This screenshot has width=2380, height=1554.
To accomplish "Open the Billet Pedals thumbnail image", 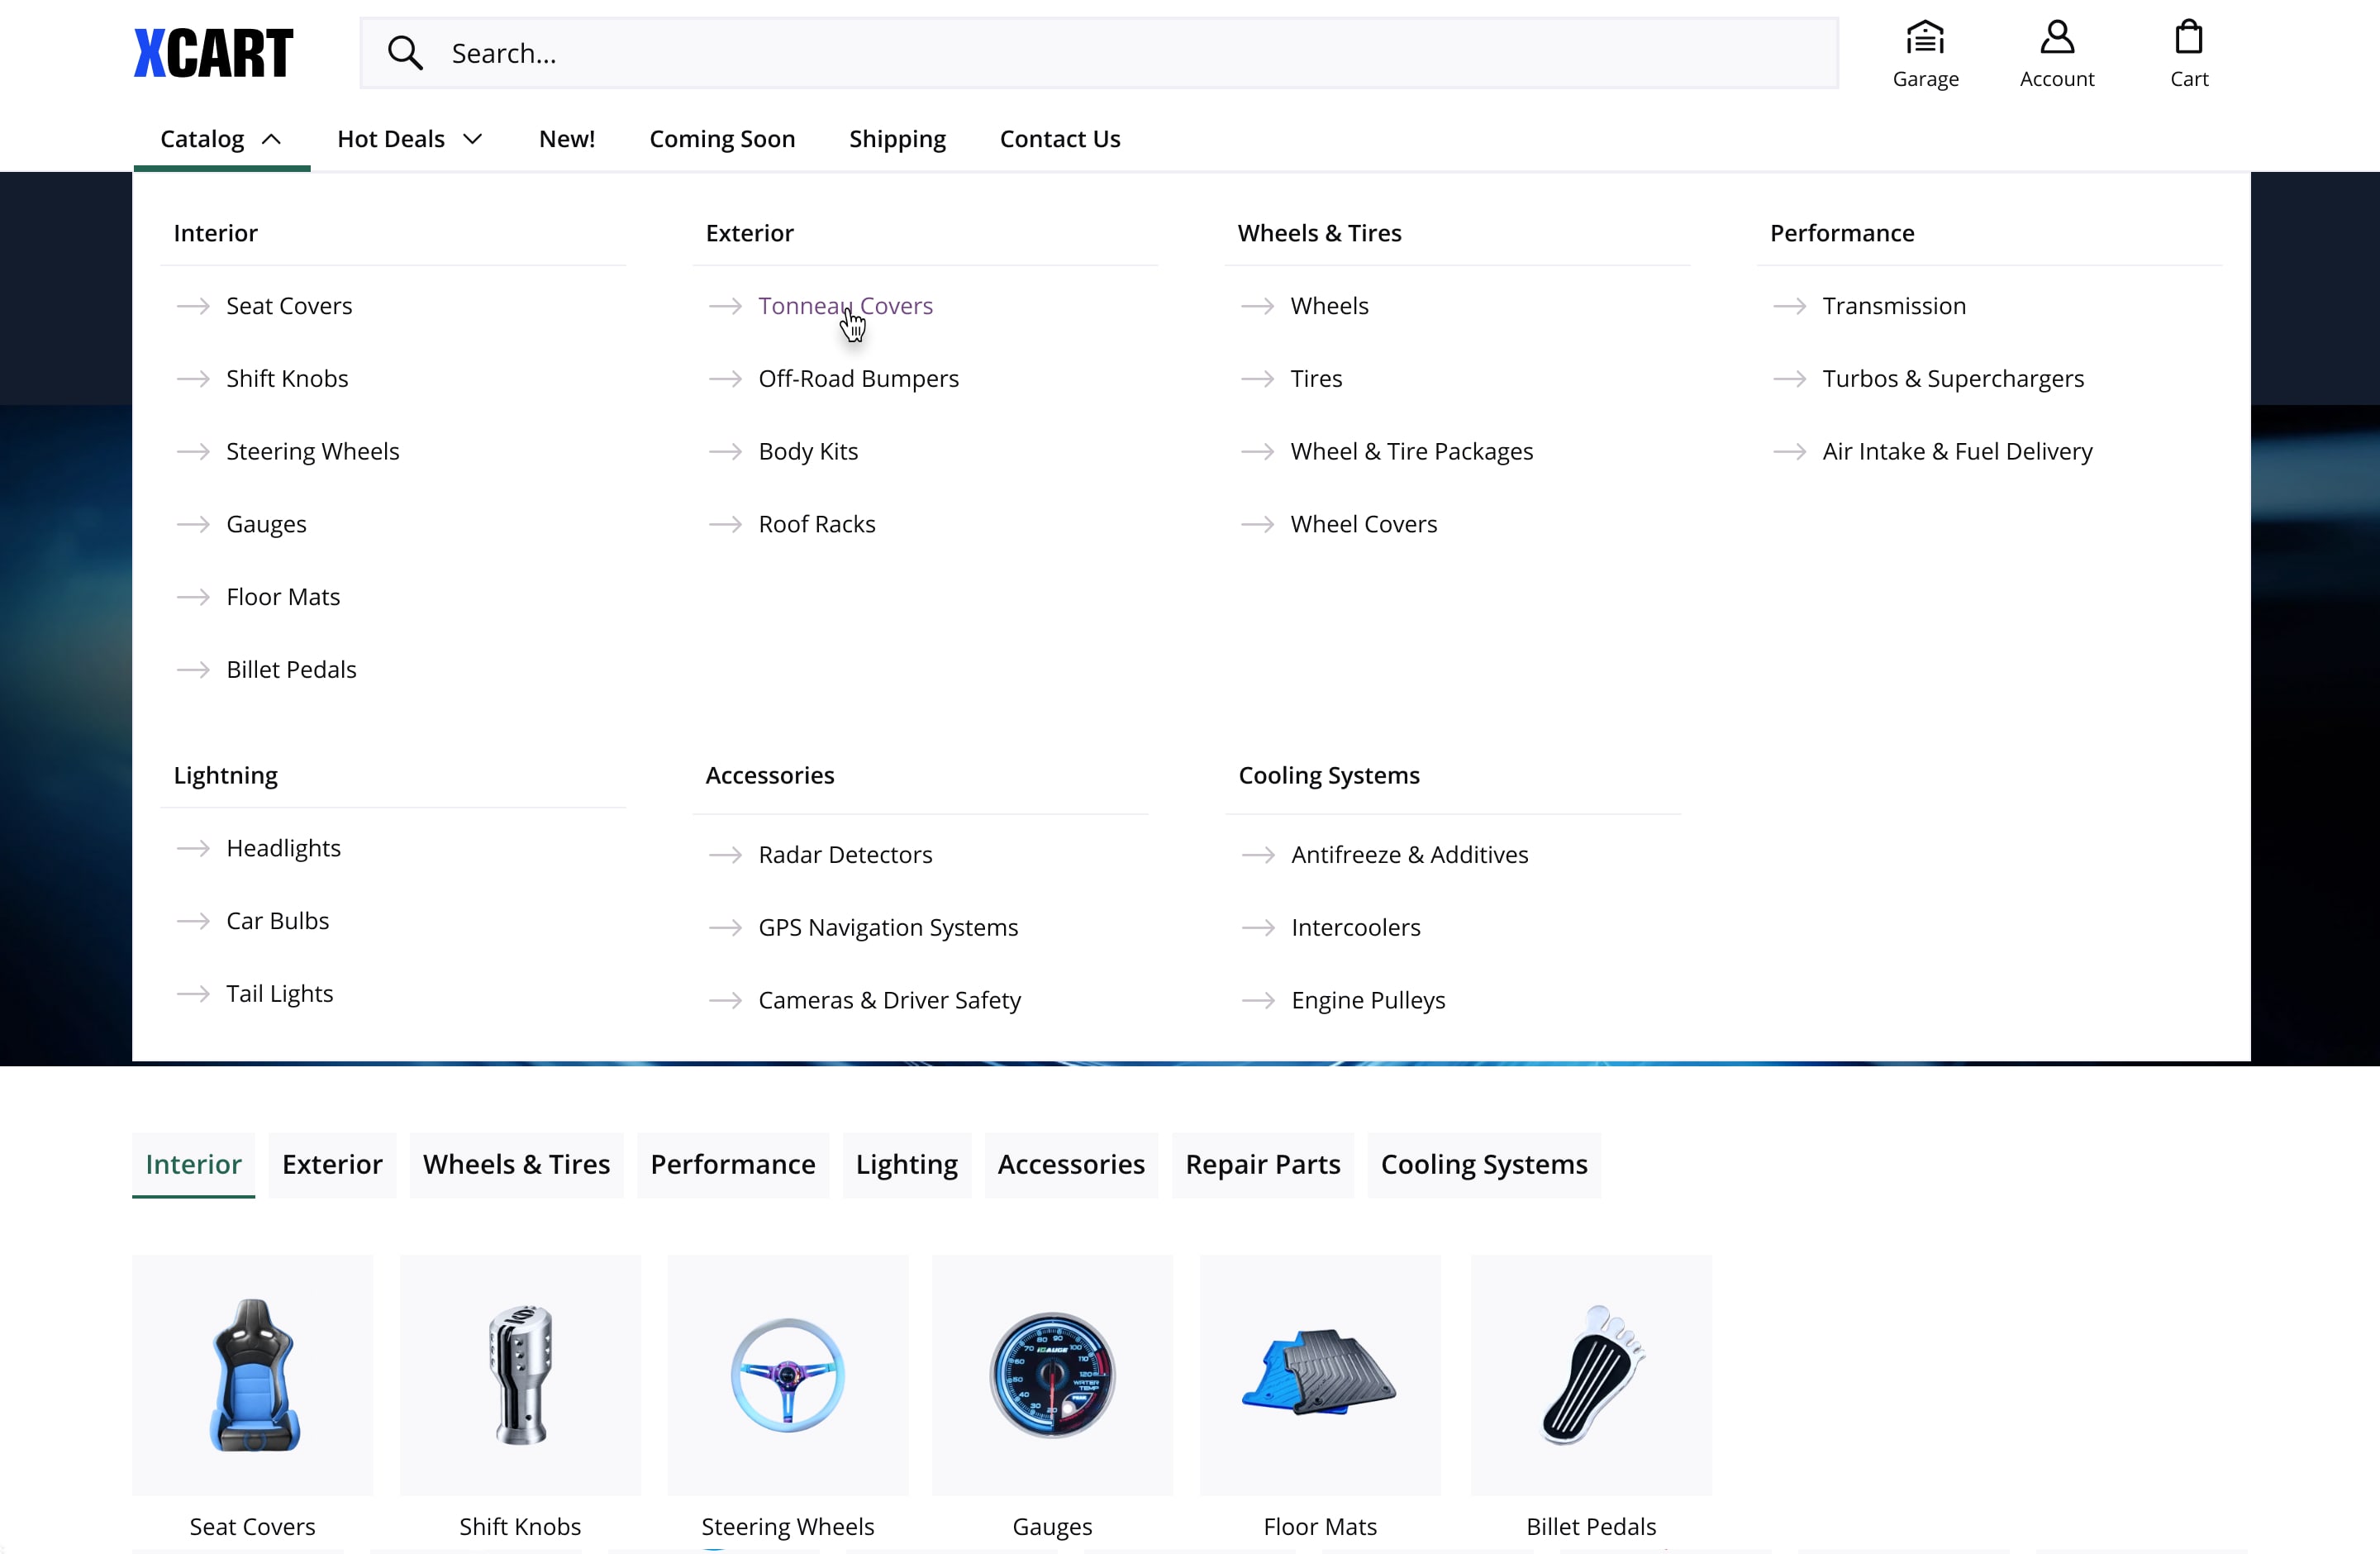I will (x=1590, y=1375).
